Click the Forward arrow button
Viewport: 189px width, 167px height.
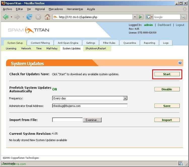coord(17,17)
